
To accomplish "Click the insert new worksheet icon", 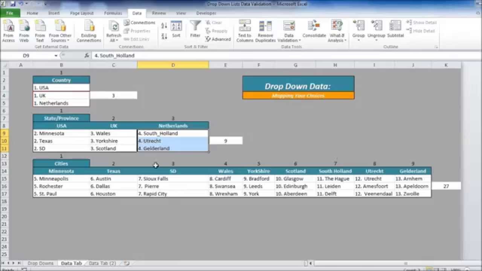I will [x=127, y=263].
